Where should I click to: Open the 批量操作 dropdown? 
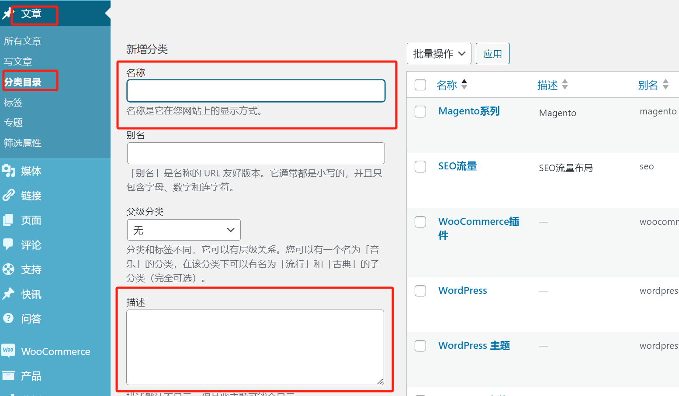tap(439, 53)
